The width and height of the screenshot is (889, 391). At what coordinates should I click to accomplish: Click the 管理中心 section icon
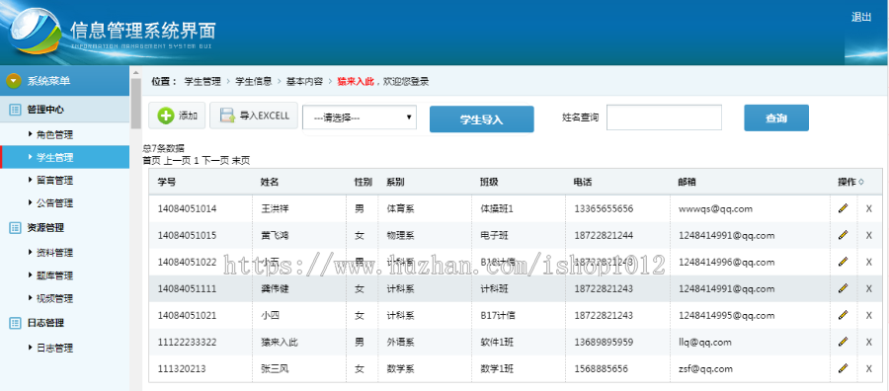pyautogui.click(x=15, y=110)
